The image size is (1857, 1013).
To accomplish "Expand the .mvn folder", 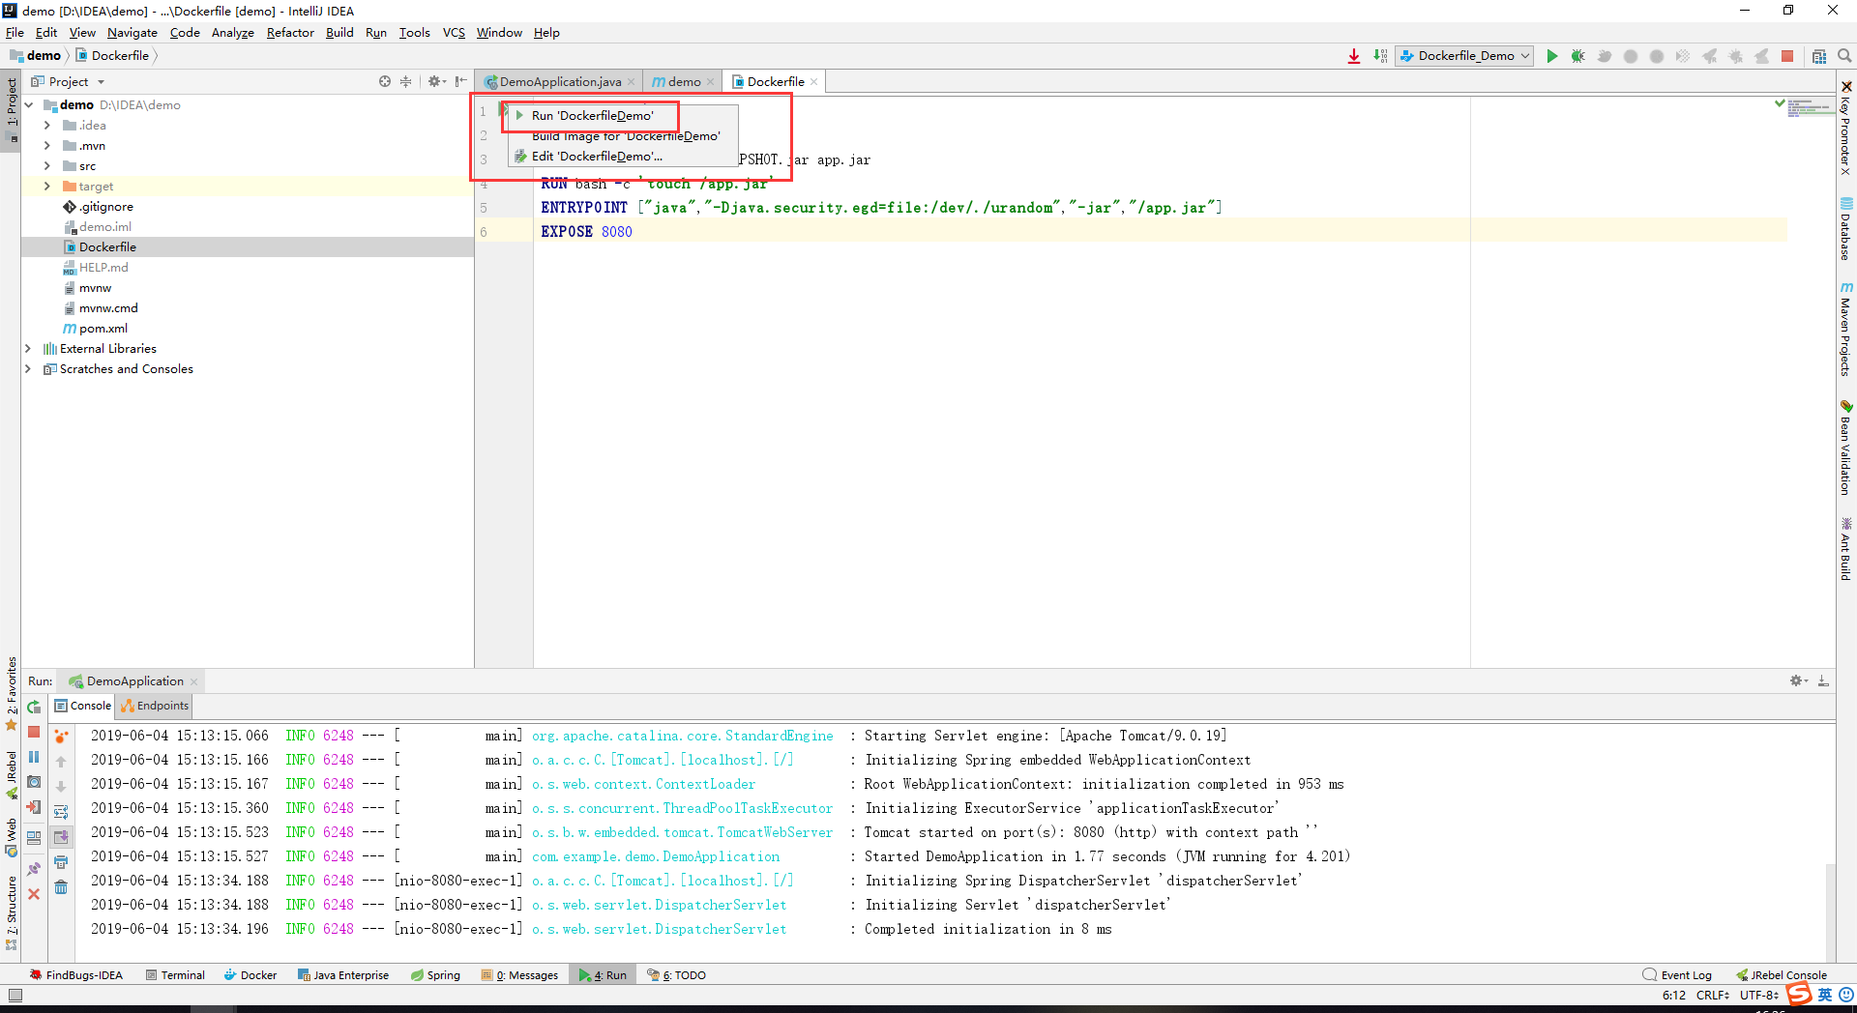I will pos(47,146).
